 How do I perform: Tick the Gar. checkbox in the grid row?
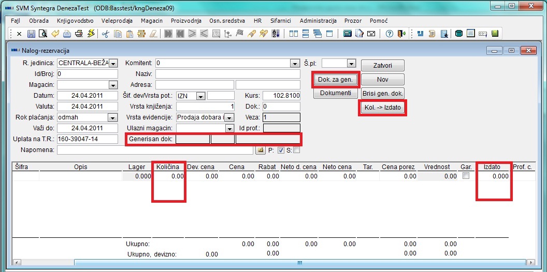tap(466, 176)
